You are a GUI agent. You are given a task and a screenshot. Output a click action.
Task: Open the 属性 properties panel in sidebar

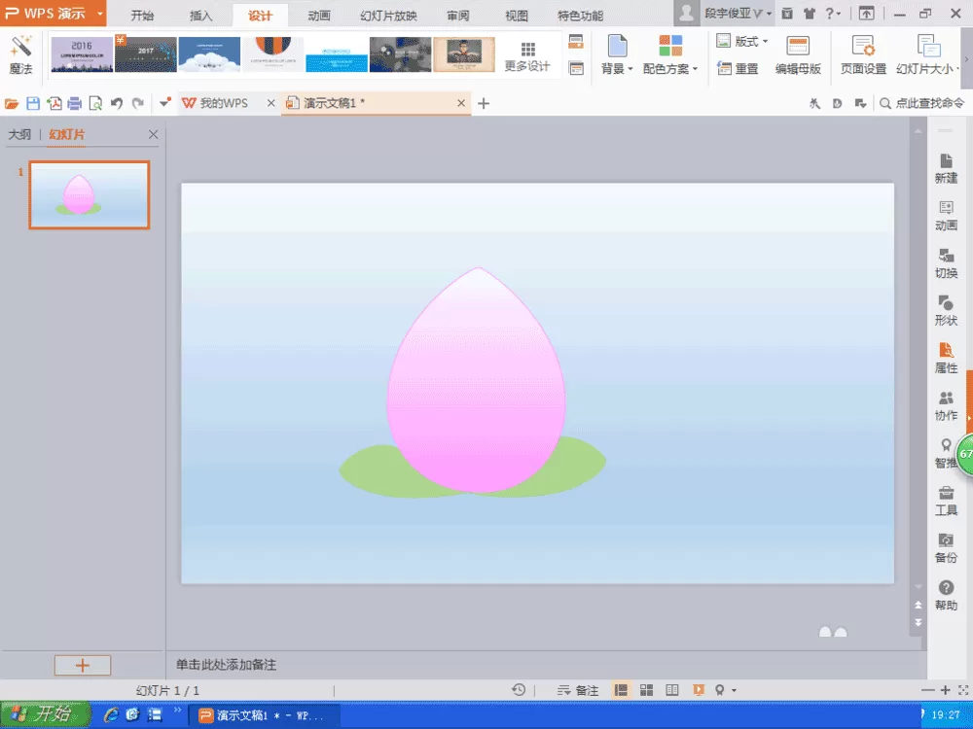tap(946, 358)
